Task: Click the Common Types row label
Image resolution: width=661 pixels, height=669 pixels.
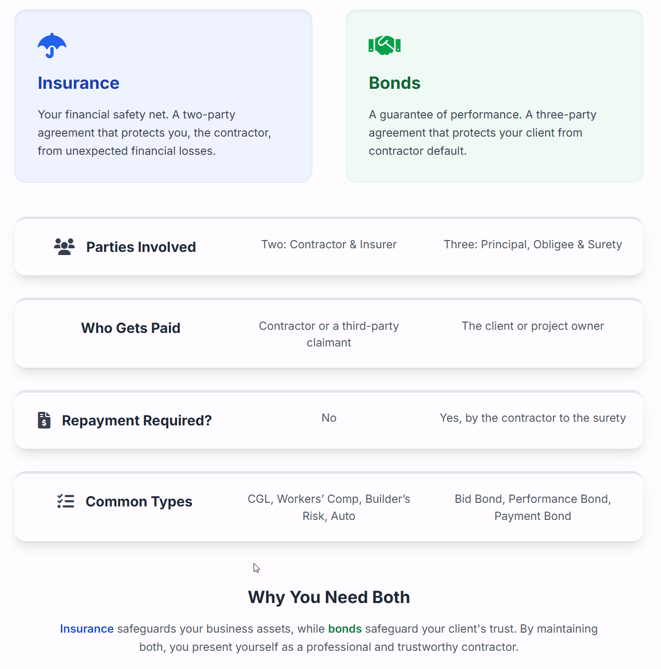Action: click(139, 502)
